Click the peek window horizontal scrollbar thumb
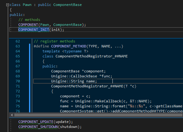 pyautogui.click(x=98, y=115)
